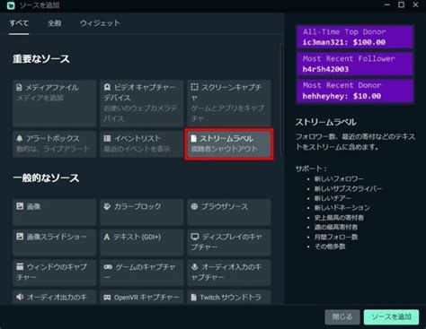
Task: Click the globe ブラウザソース icon
Action: click(194, 206)
